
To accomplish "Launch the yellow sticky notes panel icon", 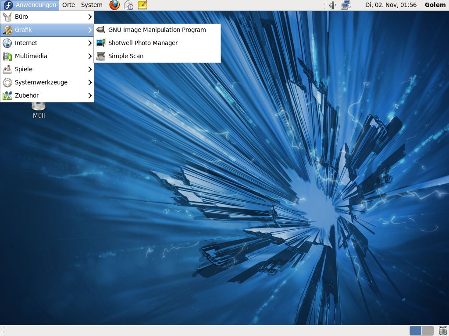I will [143, 5].
